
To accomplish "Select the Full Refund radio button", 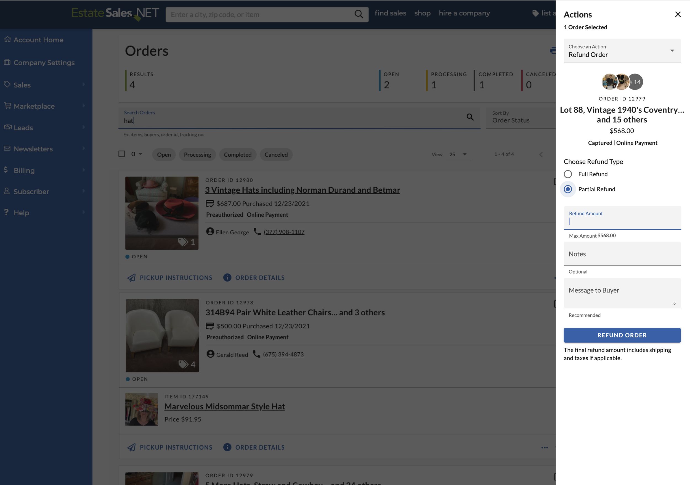I will point(568,174).
